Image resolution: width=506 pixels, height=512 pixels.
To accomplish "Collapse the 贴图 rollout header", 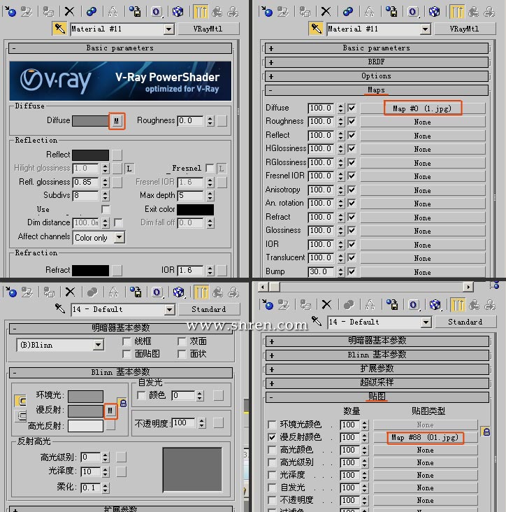I will (x=377, y=397).
